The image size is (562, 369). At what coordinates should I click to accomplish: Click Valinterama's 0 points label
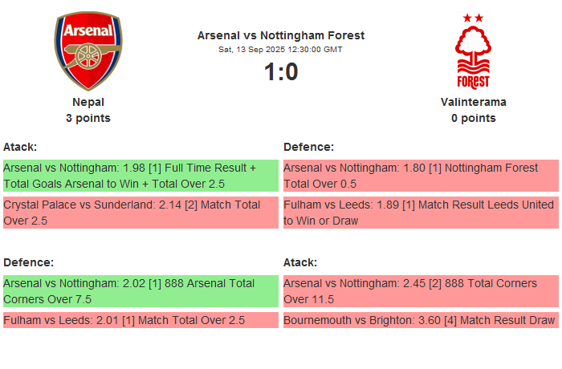(473, 118)
